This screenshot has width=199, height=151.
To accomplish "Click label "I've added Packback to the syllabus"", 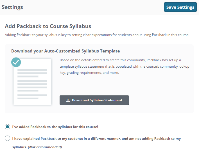I will pyautogui.click(x=55, y=127).
